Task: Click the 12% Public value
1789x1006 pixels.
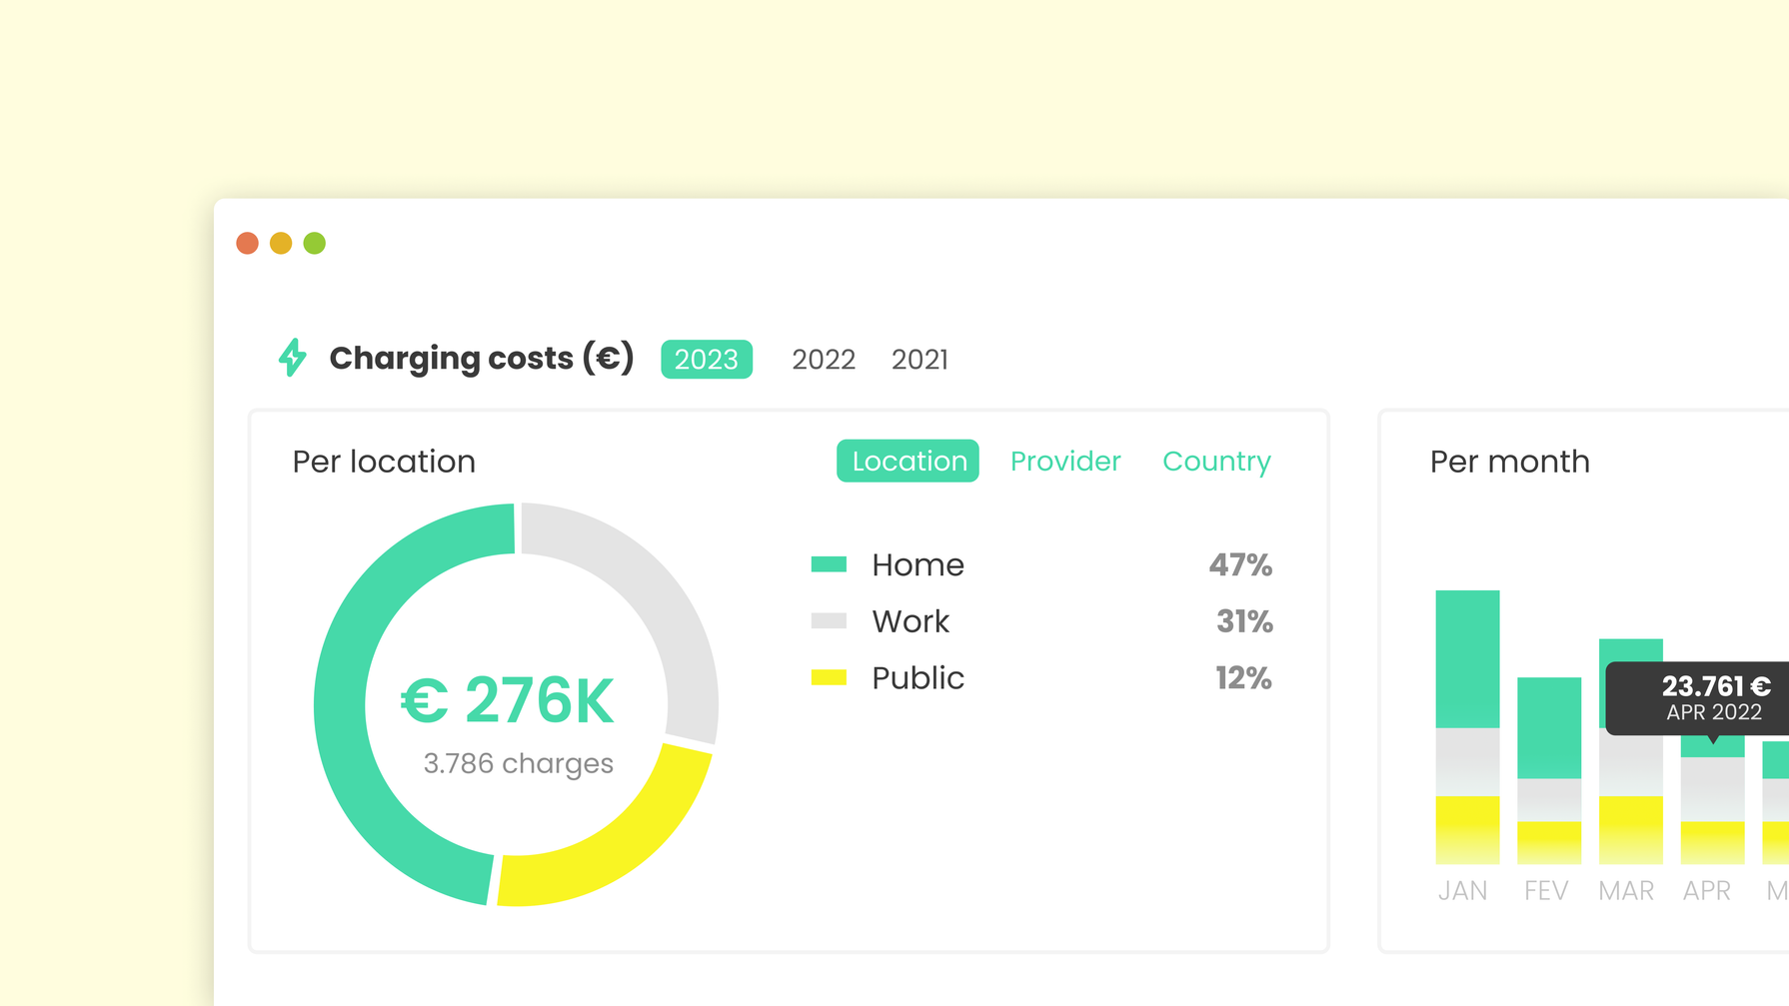Action: point(1243,677)
